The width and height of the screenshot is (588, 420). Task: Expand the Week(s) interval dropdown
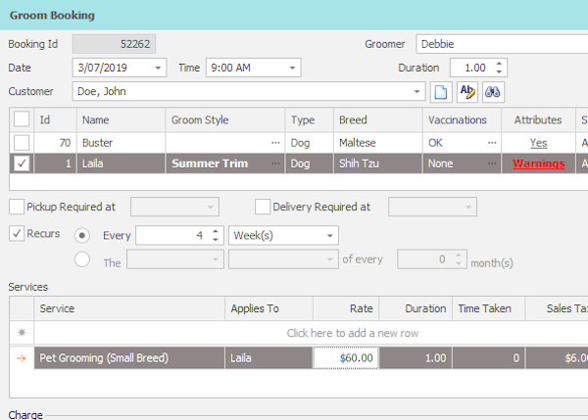[329, 236]
